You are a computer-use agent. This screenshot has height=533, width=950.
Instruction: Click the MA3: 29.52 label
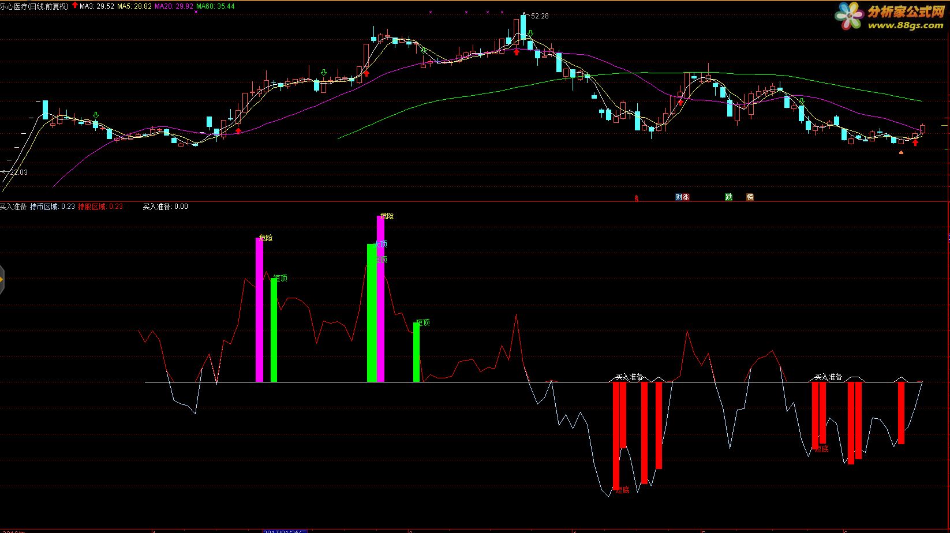[x=96, y=6]
